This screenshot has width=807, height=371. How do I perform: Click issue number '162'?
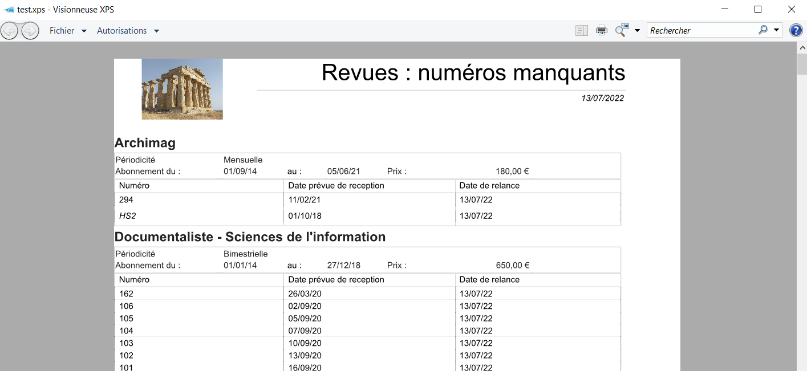coord(126,294)
